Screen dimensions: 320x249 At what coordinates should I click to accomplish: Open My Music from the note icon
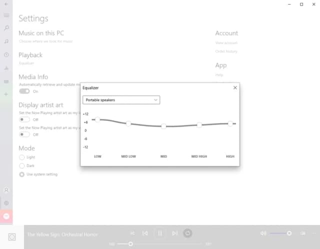(6, 41)
